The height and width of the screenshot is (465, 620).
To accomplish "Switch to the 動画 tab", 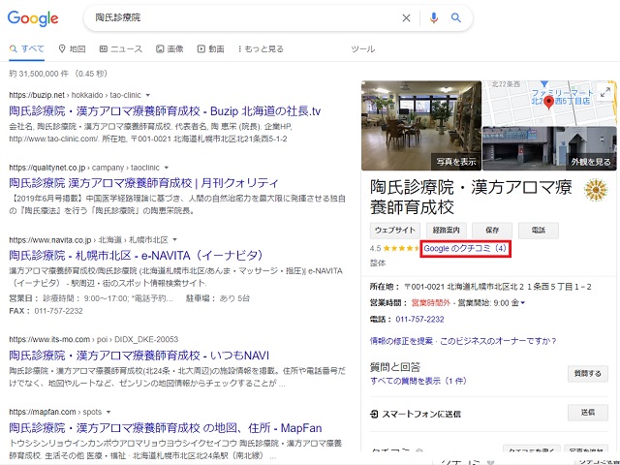I will [211, 49].
